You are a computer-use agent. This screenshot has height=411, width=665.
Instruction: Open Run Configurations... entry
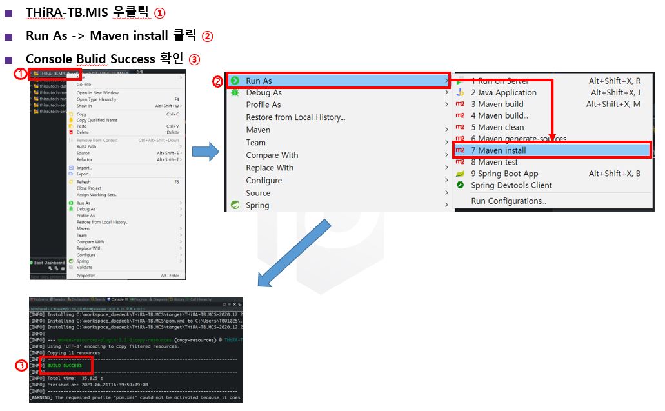(508, 201)
